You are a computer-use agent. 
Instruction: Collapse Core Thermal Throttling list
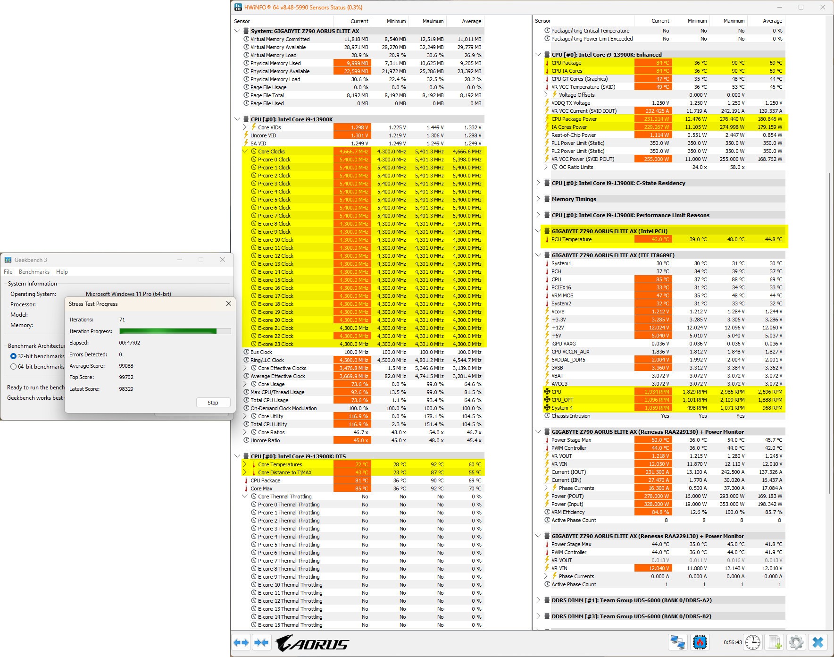245,497
